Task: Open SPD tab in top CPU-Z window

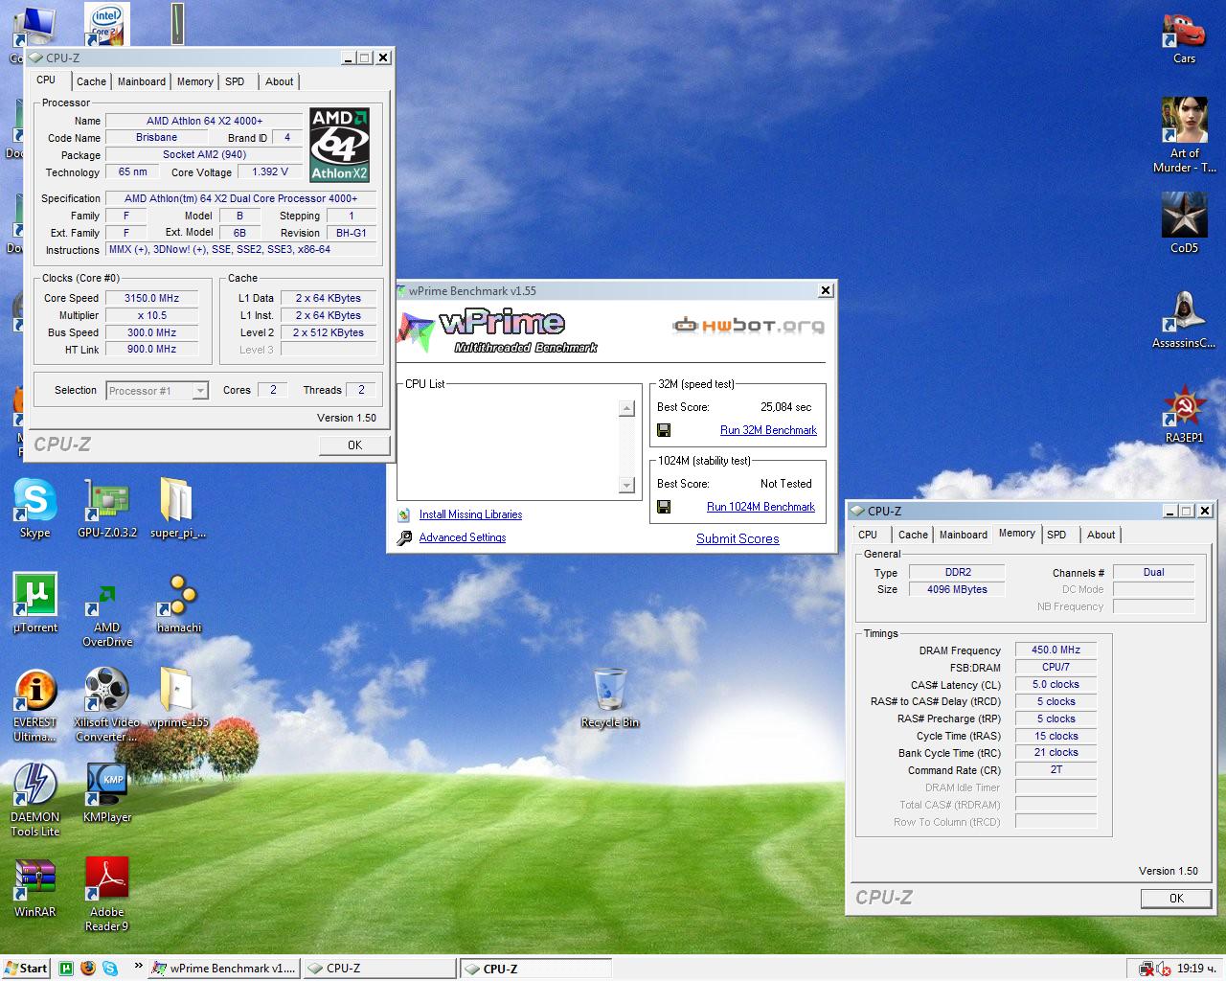Action: (235, 81)
